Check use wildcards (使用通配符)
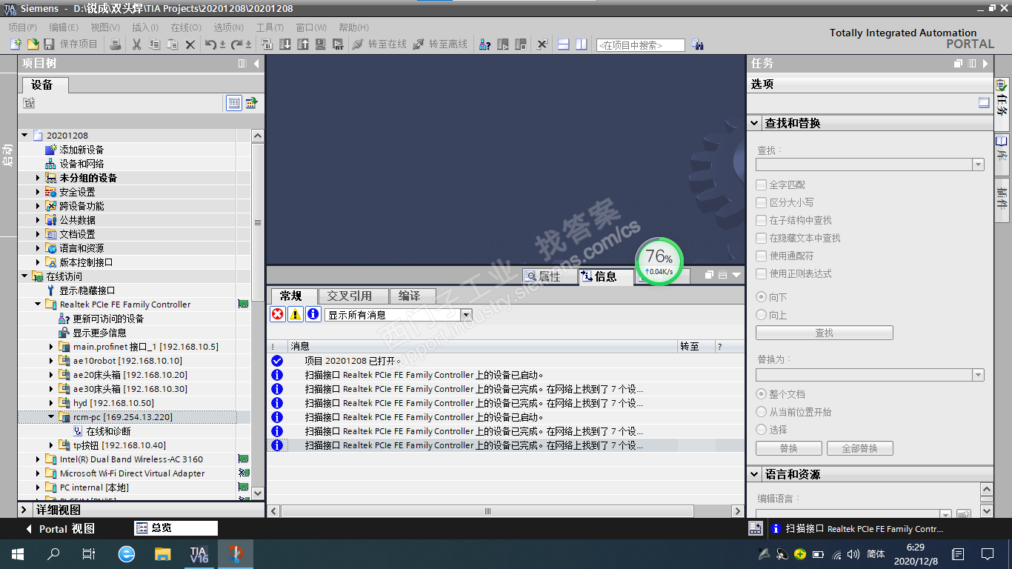The height and width of the screenshot is (569, 1012). [761, 256]
